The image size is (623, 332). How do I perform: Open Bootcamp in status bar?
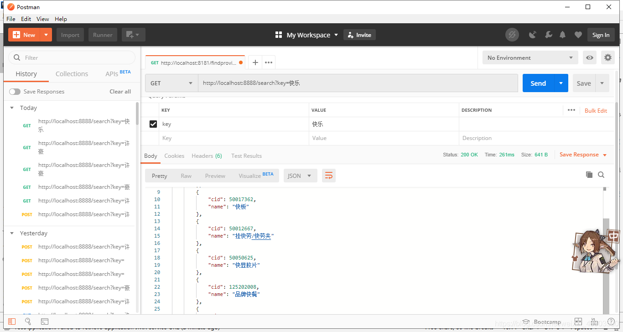click(x=542, y=322)
